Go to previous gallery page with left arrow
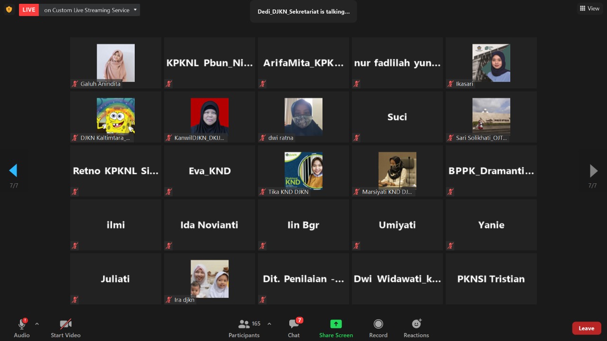 (x=13, y=170)
